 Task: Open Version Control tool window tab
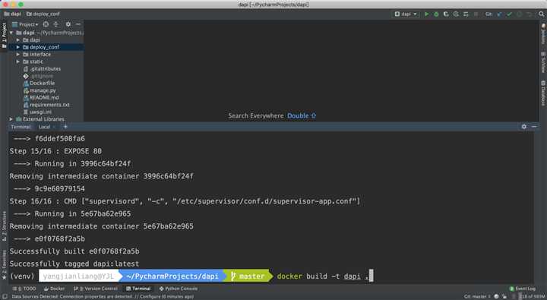(96, 289)
